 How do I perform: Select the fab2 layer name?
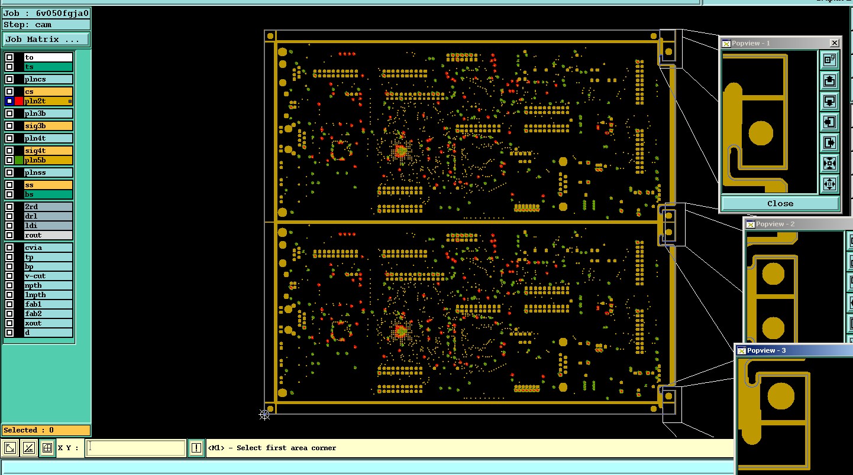pos(49,314)
